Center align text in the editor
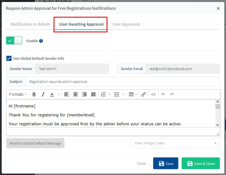The height and width of the screenshot is (175, 226). pos(75,94)
